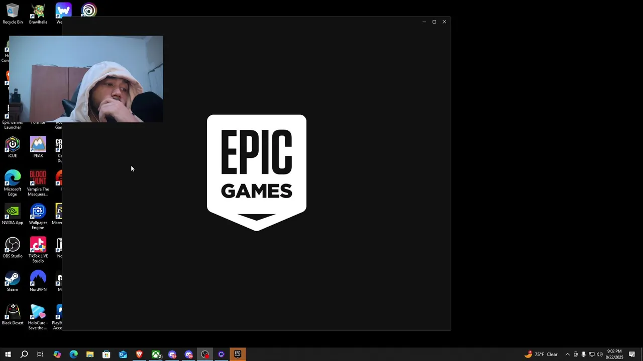Screen dimensions: 643x361
Task: Minimize the Epic Games Launcher window
Action: coord(424,22)
